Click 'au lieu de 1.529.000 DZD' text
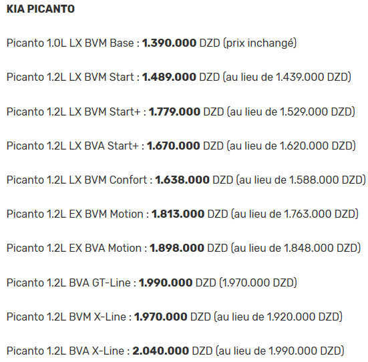This screenshot has width=368, height=362. [291, 112]
